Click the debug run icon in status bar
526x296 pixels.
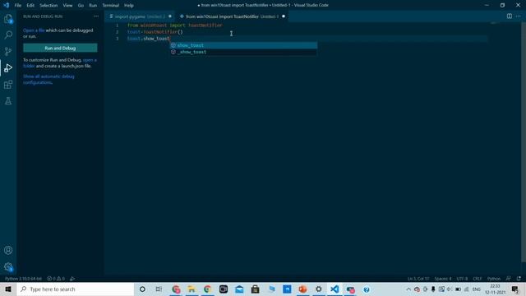pyautogui.click(x=72, y=279)
